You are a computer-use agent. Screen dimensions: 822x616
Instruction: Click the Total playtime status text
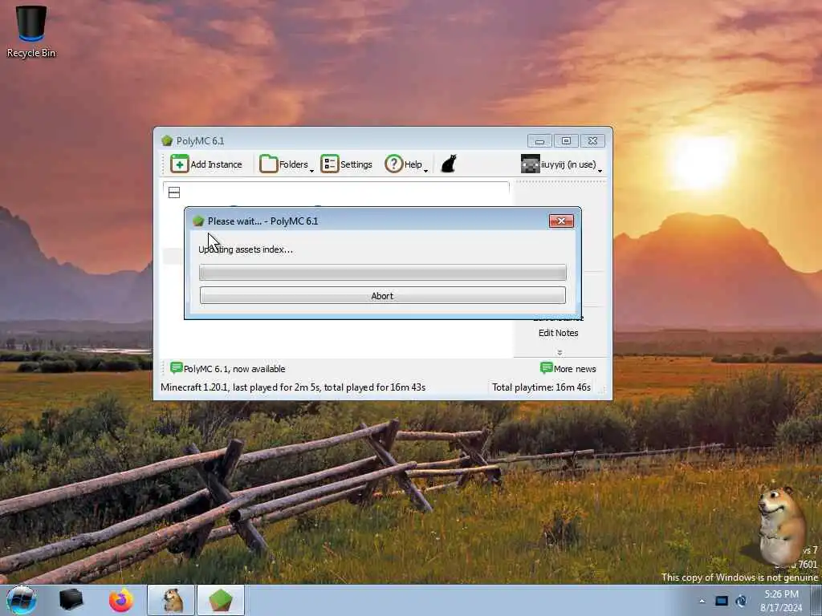point(542,387)
